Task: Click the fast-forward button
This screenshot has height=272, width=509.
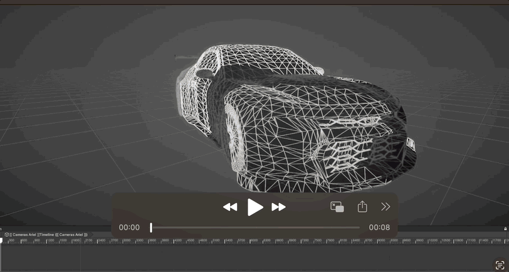Action: point(278,207)
